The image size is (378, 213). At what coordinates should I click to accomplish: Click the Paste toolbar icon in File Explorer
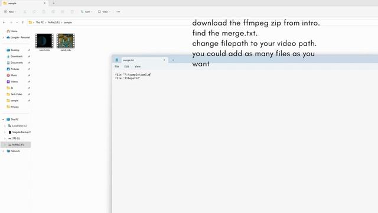[x=44, y=12]
